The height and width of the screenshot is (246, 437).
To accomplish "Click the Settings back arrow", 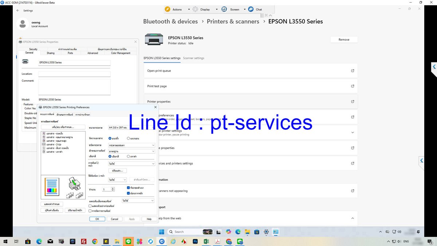I will [x=18, y=11].
